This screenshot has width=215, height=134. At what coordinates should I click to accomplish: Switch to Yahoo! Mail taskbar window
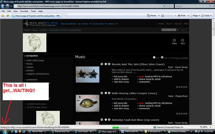[39, 131]
